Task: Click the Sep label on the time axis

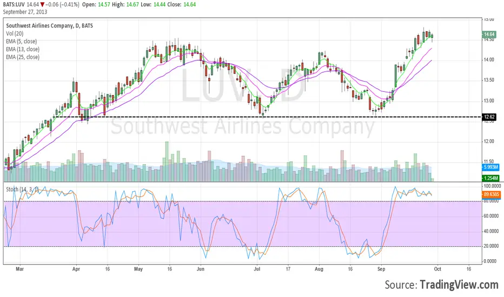Action: [x=381, y=269]
